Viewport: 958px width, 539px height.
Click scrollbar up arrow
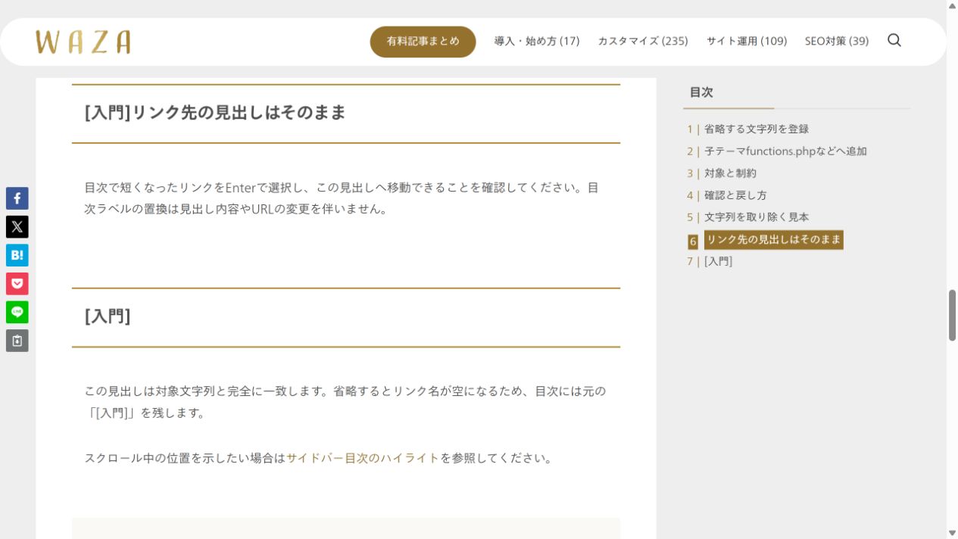click(952, 6)
